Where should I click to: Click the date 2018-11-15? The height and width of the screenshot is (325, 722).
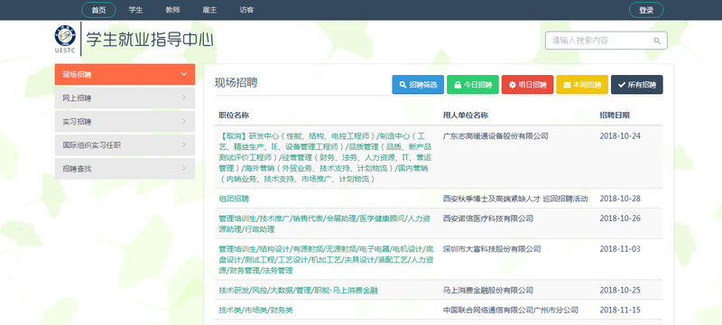click(620, 311)
